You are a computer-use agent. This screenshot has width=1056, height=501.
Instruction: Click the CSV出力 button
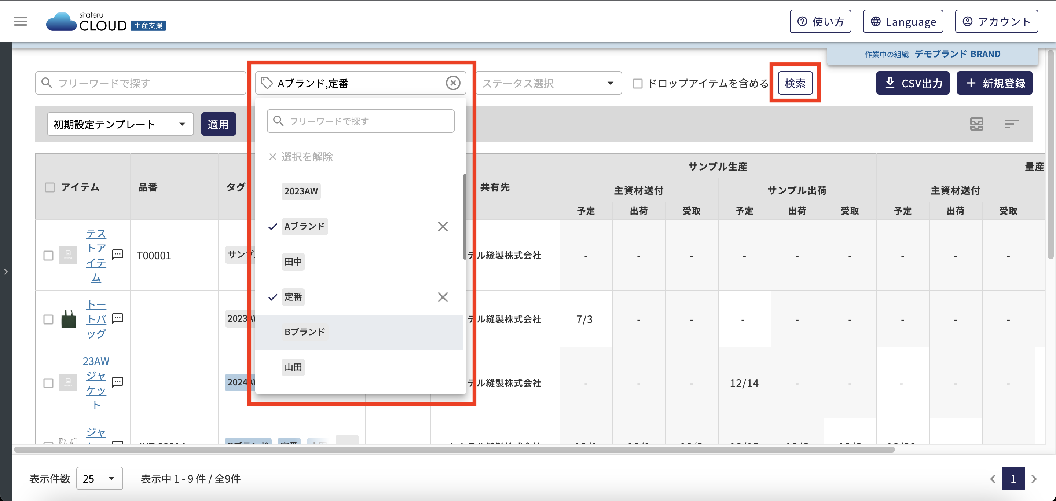click(x=913, y=83)
